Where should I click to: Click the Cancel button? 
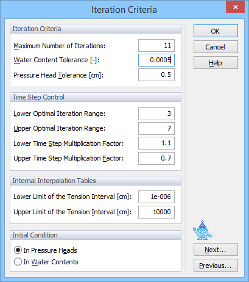pyautogui.click(x=216, y=47)
